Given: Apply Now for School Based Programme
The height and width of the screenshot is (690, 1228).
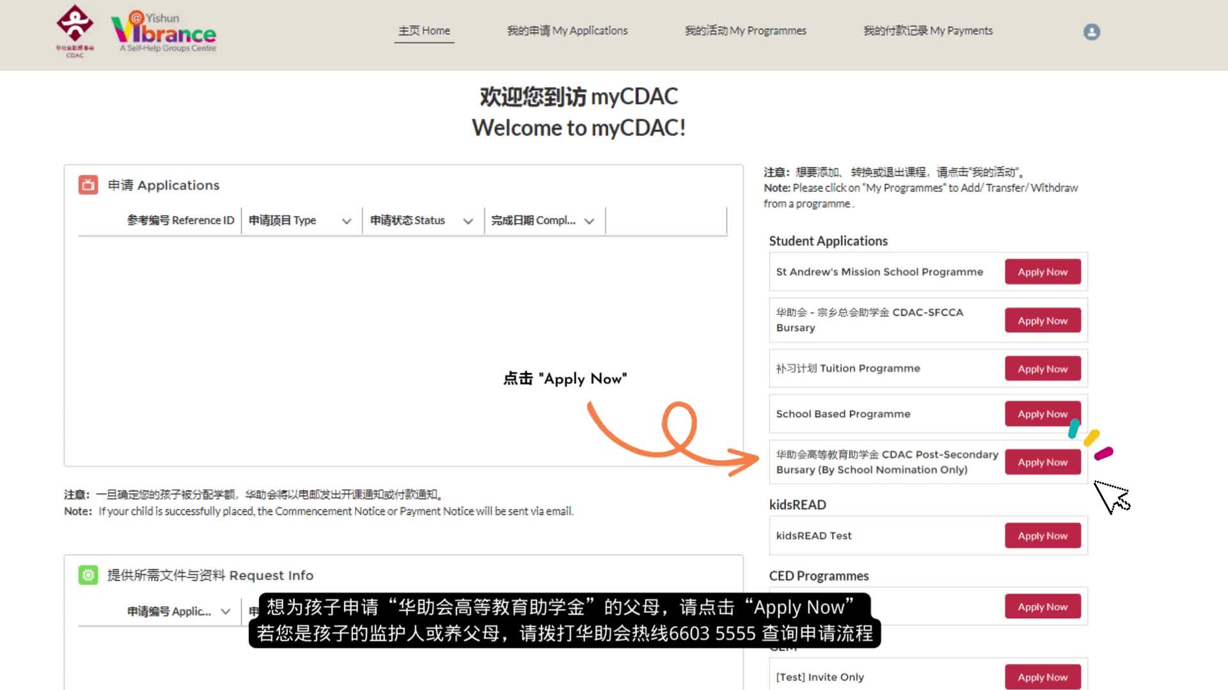Looking at the screenshot, I should pos(1043,413).
